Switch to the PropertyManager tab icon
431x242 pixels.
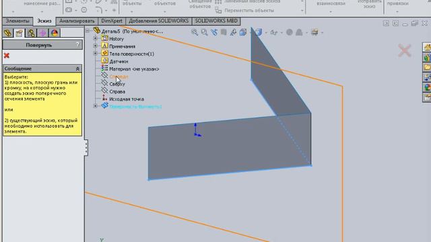[x=20, y=33]
